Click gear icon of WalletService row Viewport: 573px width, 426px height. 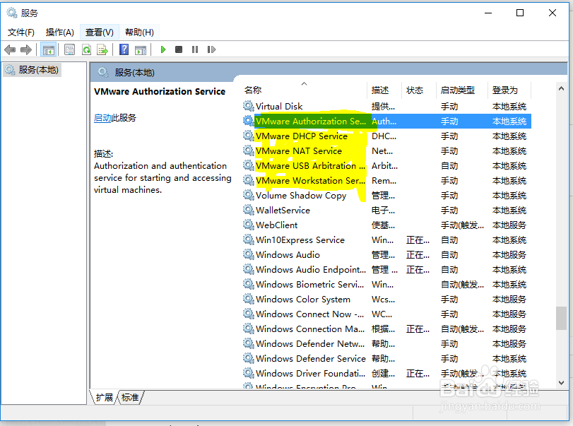[249, 210]
